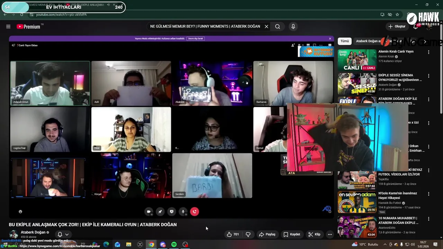Open Microsoft Edge in the taskbar
Viewport: 443px width, 249px height.
pos(106,245)
